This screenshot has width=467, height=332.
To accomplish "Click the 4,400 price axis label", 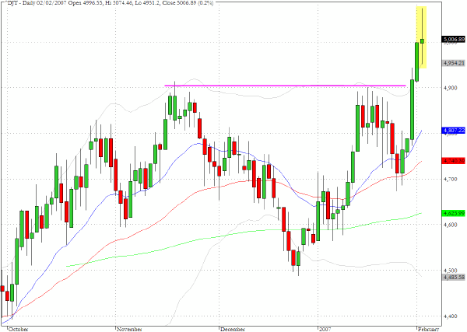I will [x=451, y=316].
